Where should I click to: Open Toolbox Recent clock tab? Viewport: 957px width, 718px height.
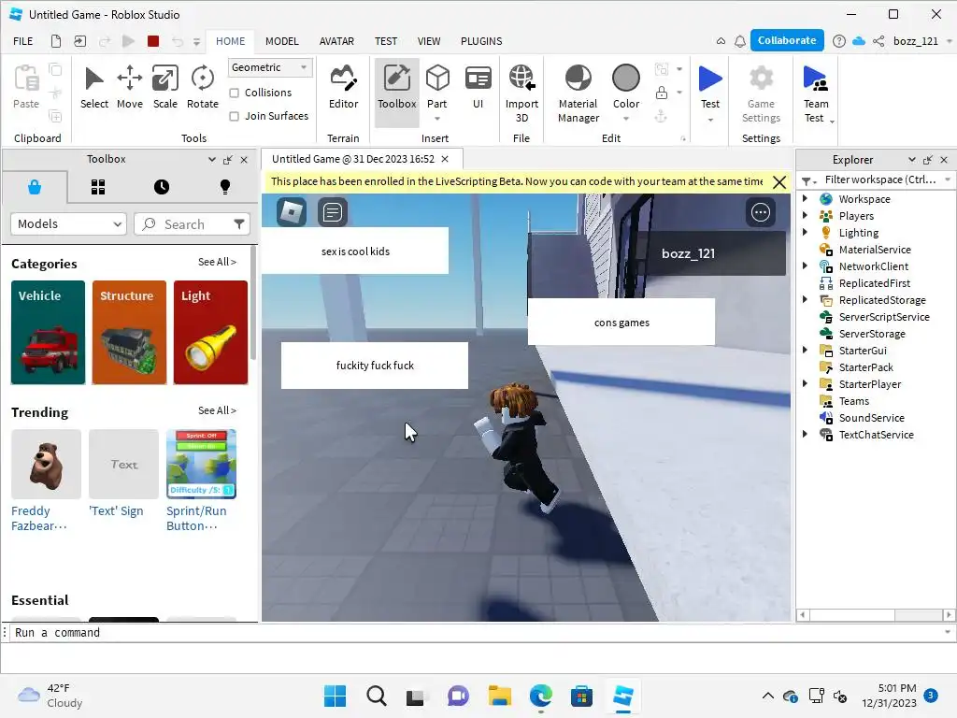(161, 187)
